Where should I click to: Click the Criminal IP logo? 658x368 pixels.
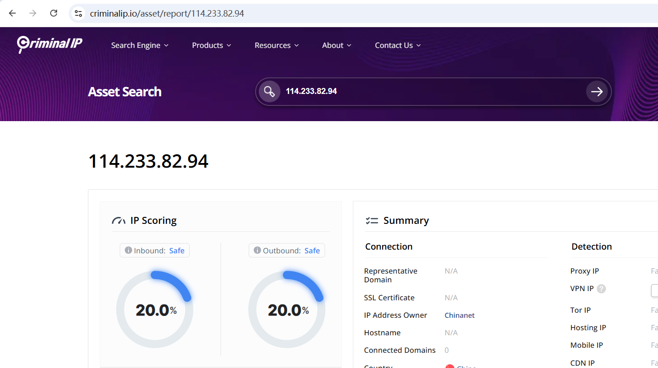[50, 44]
